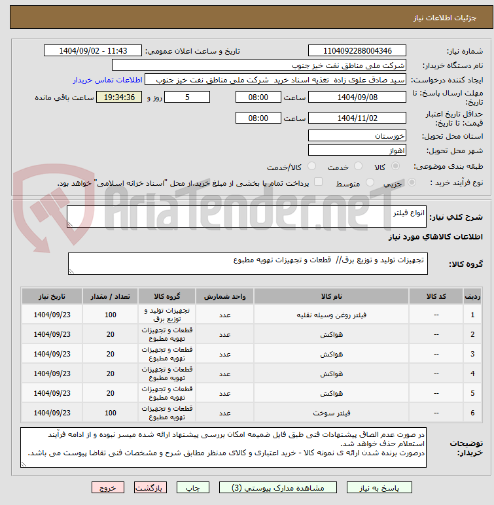
Task: Select the هواکش cell in row 3
Action: (331, 354)
